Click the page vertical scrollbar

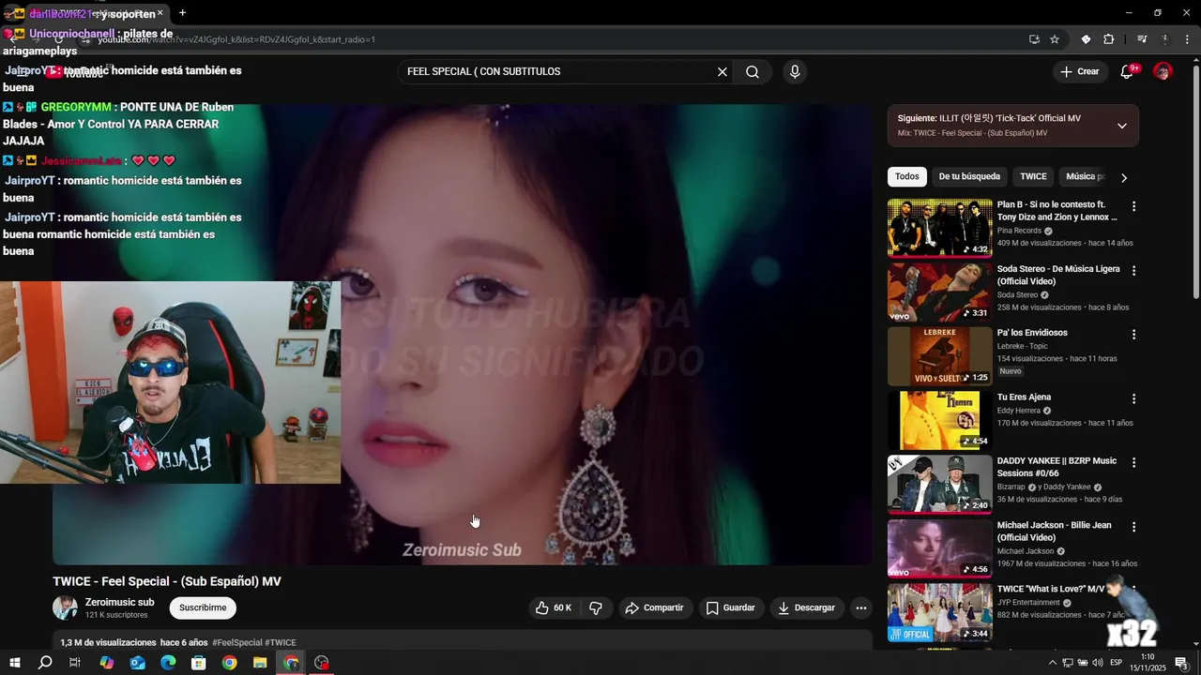(x=1195, y=183)
